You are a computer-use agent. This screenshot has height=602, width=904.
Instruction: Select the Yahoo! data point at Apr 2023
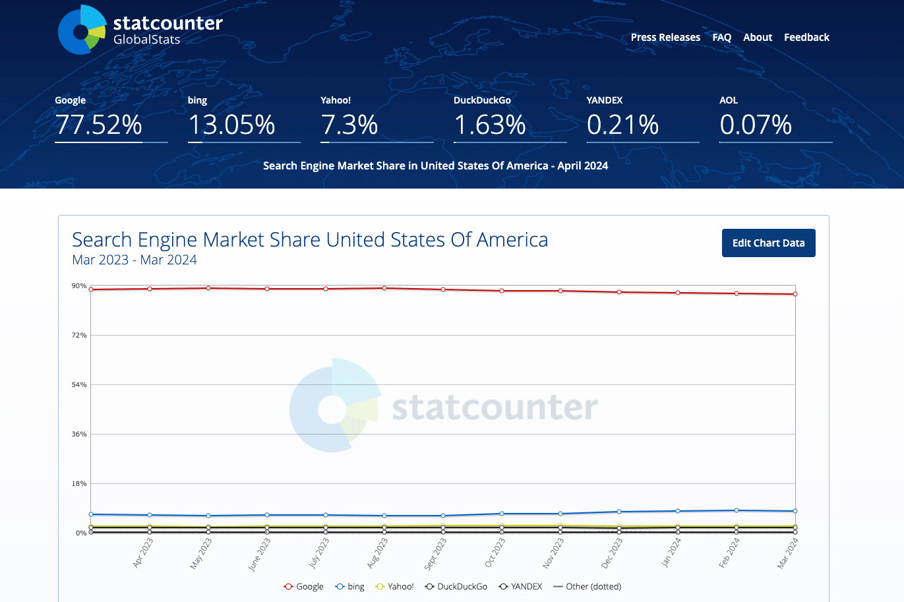(148, 525)
